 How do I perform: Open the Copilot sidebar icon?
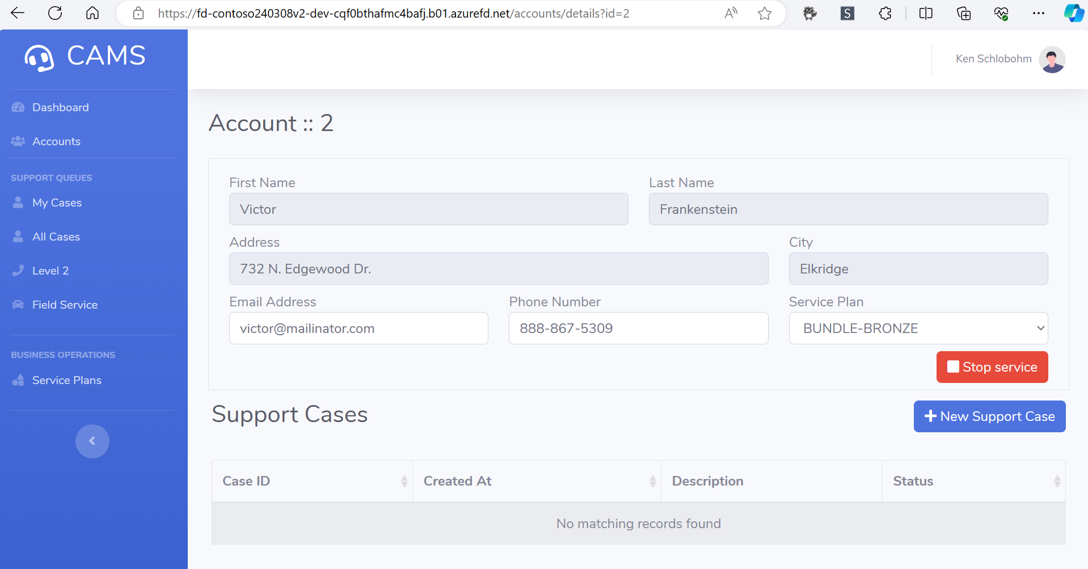coord(1074,13)
